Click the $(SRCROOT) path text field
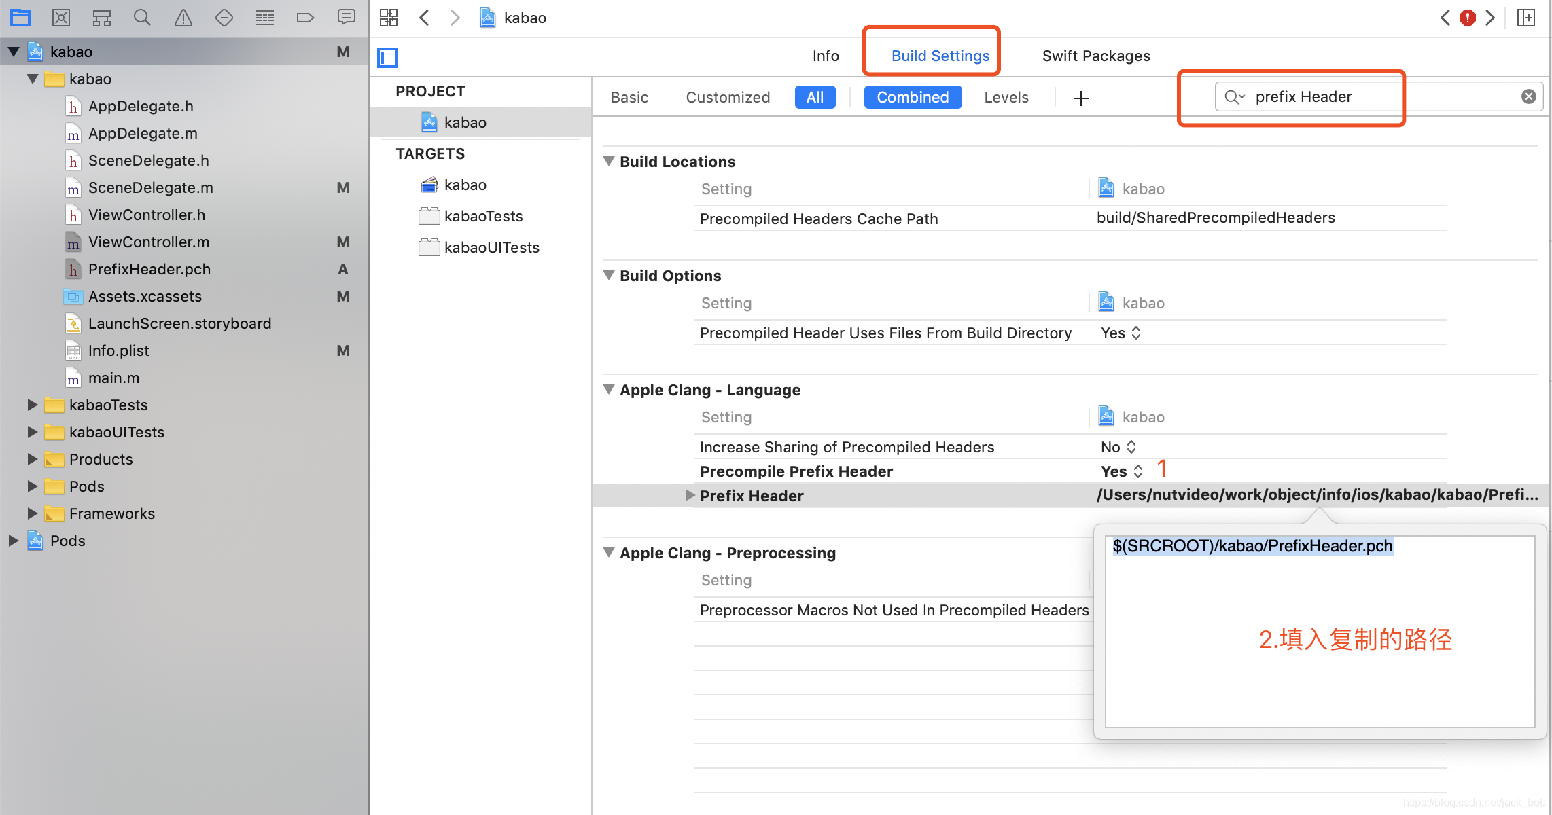The width and height of the screenshot is (1552, 815). [x=1320, y=631]
